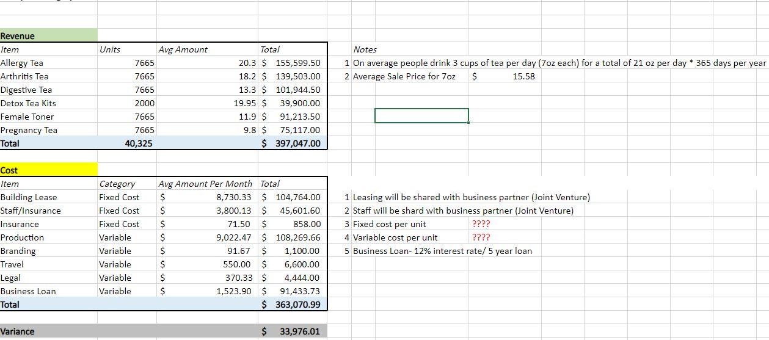This screenshot has height=340, width=769.
Task: Click the 101,944.50 total cell
Action: (x=293, y=90)
